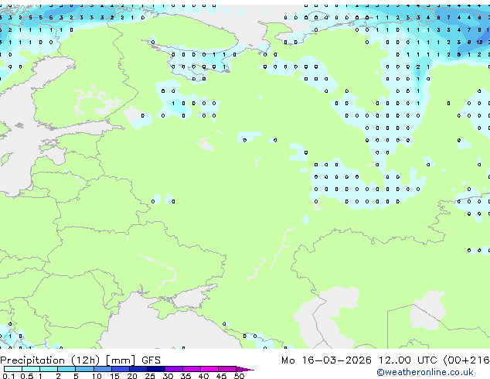
Task: Select legend swatch between 1 and 2
Action: click(x=49, y=369)
